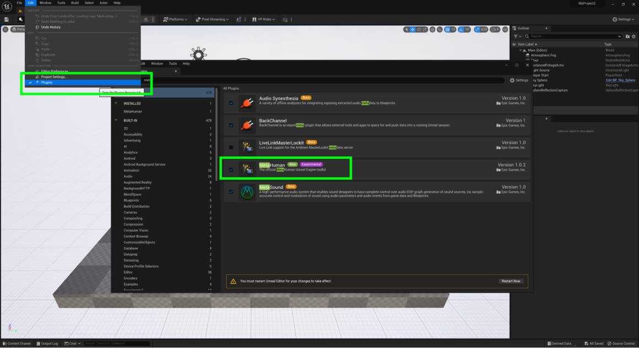The width and height of the screenshot is (639, 348).
Task: Open Settings in the Plugins window
Action: [519, 80]
